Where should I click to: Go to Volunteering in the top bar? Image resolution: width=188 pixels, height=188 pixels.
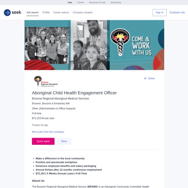click(115, 2)
